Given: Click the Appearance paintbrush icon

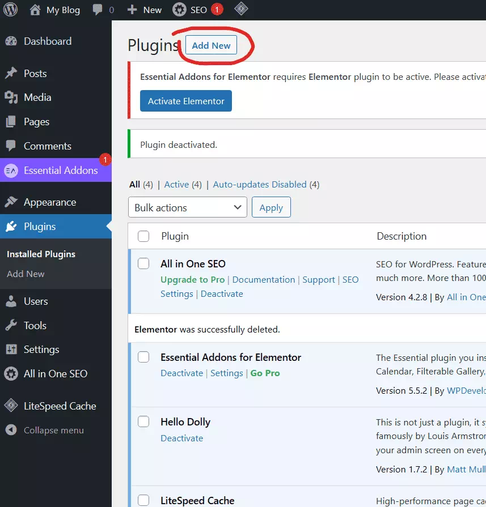Looking at the screenshot, I should (x=11, y=202).
